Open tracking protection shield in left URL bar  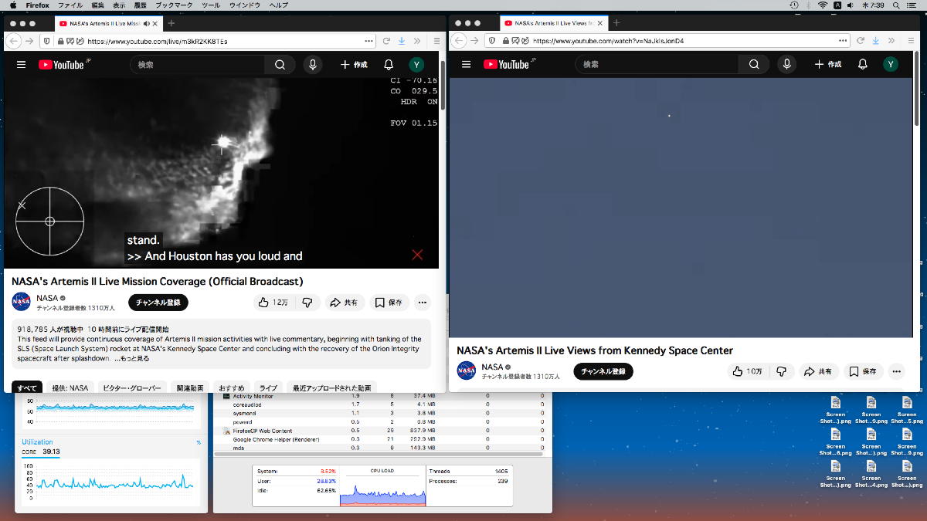tap(46, 41)
